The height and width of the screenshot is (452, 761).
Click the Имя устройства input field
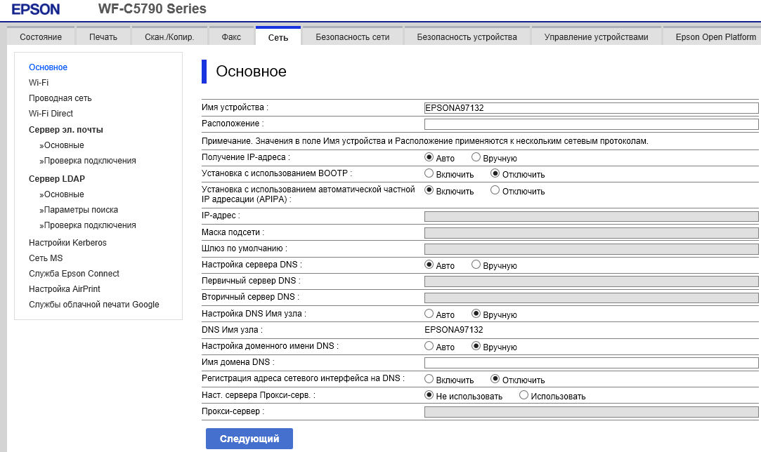point(591,108)
